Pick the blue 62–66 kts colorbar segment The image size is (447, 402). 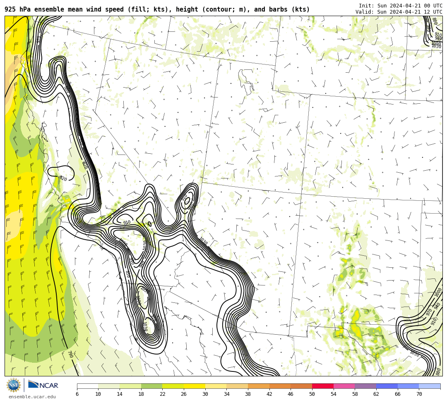387,386
